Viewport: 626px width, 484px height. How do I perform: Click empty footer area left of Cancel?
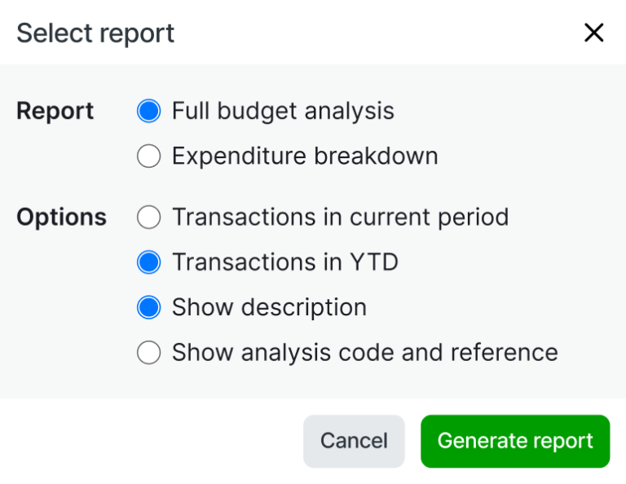[x=147, y=441]
